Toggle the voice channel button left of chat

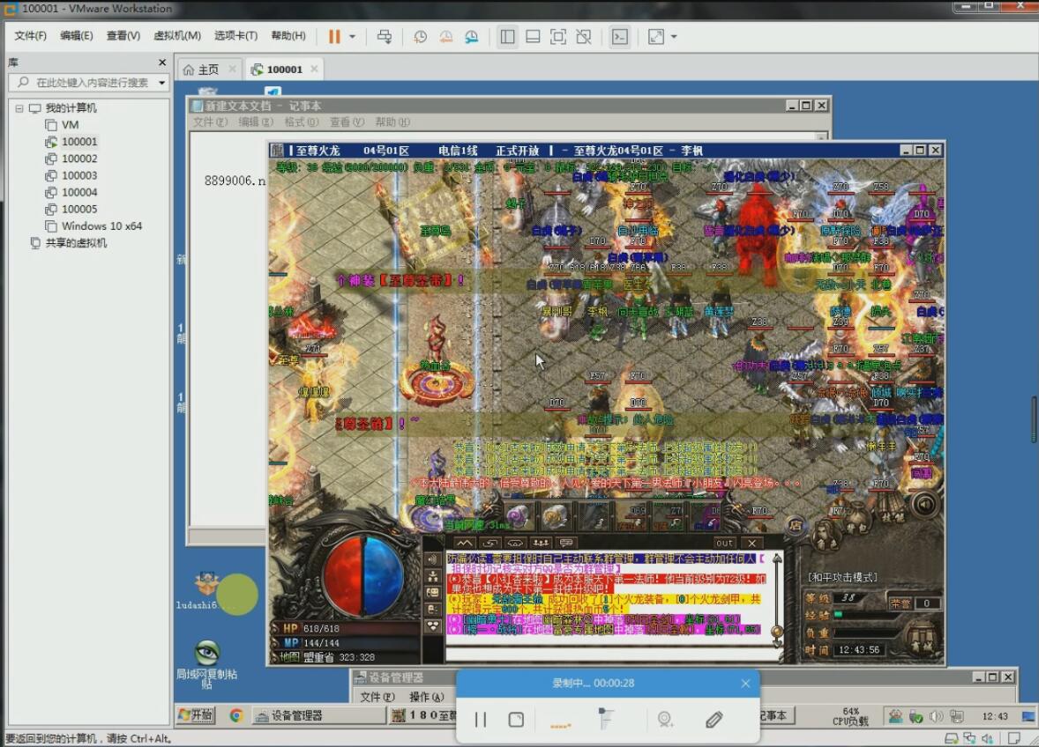point(433,559)
